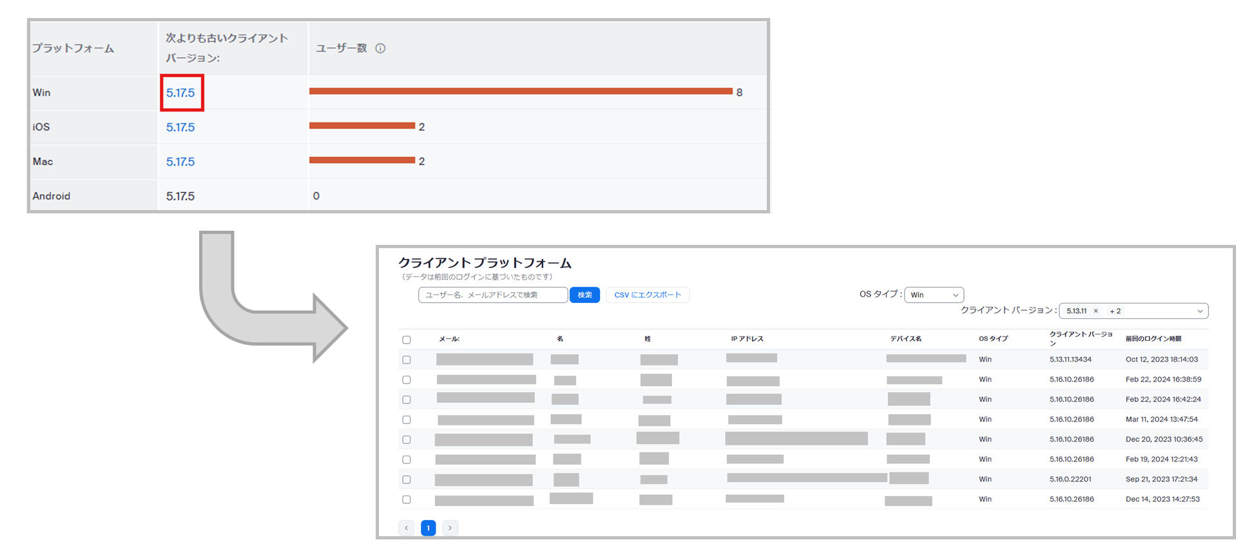
Task: Go to next page arrow
Action: click(x=450, y=528)
